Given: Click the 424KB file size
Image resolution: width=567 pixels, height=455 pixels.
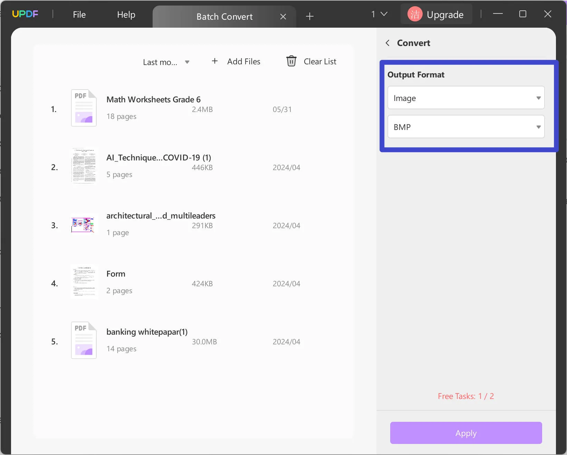Looking at the screenshot, I should (x=202, y=284).
